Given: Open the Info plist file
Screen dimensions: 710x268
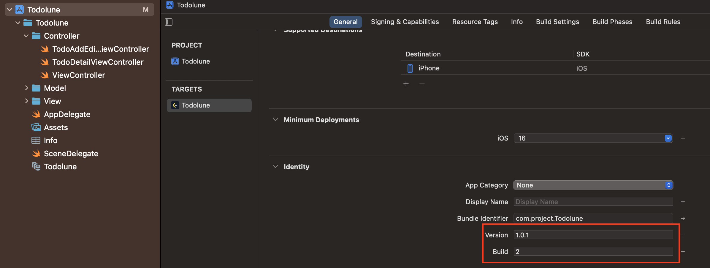Looking at the screenshot, I should (50, 141).
